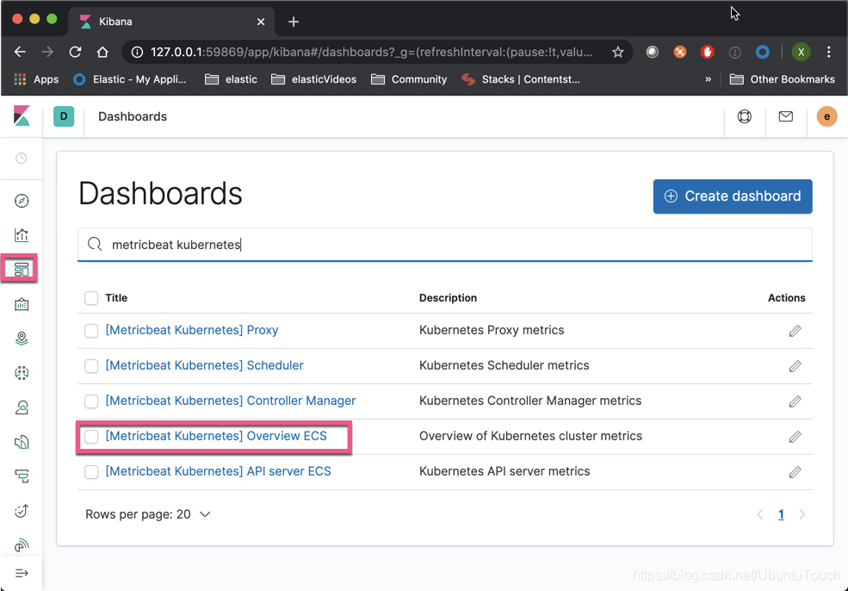Check the Controller Manager dashboard row
The image size is (848, 591).
point(91,401)
